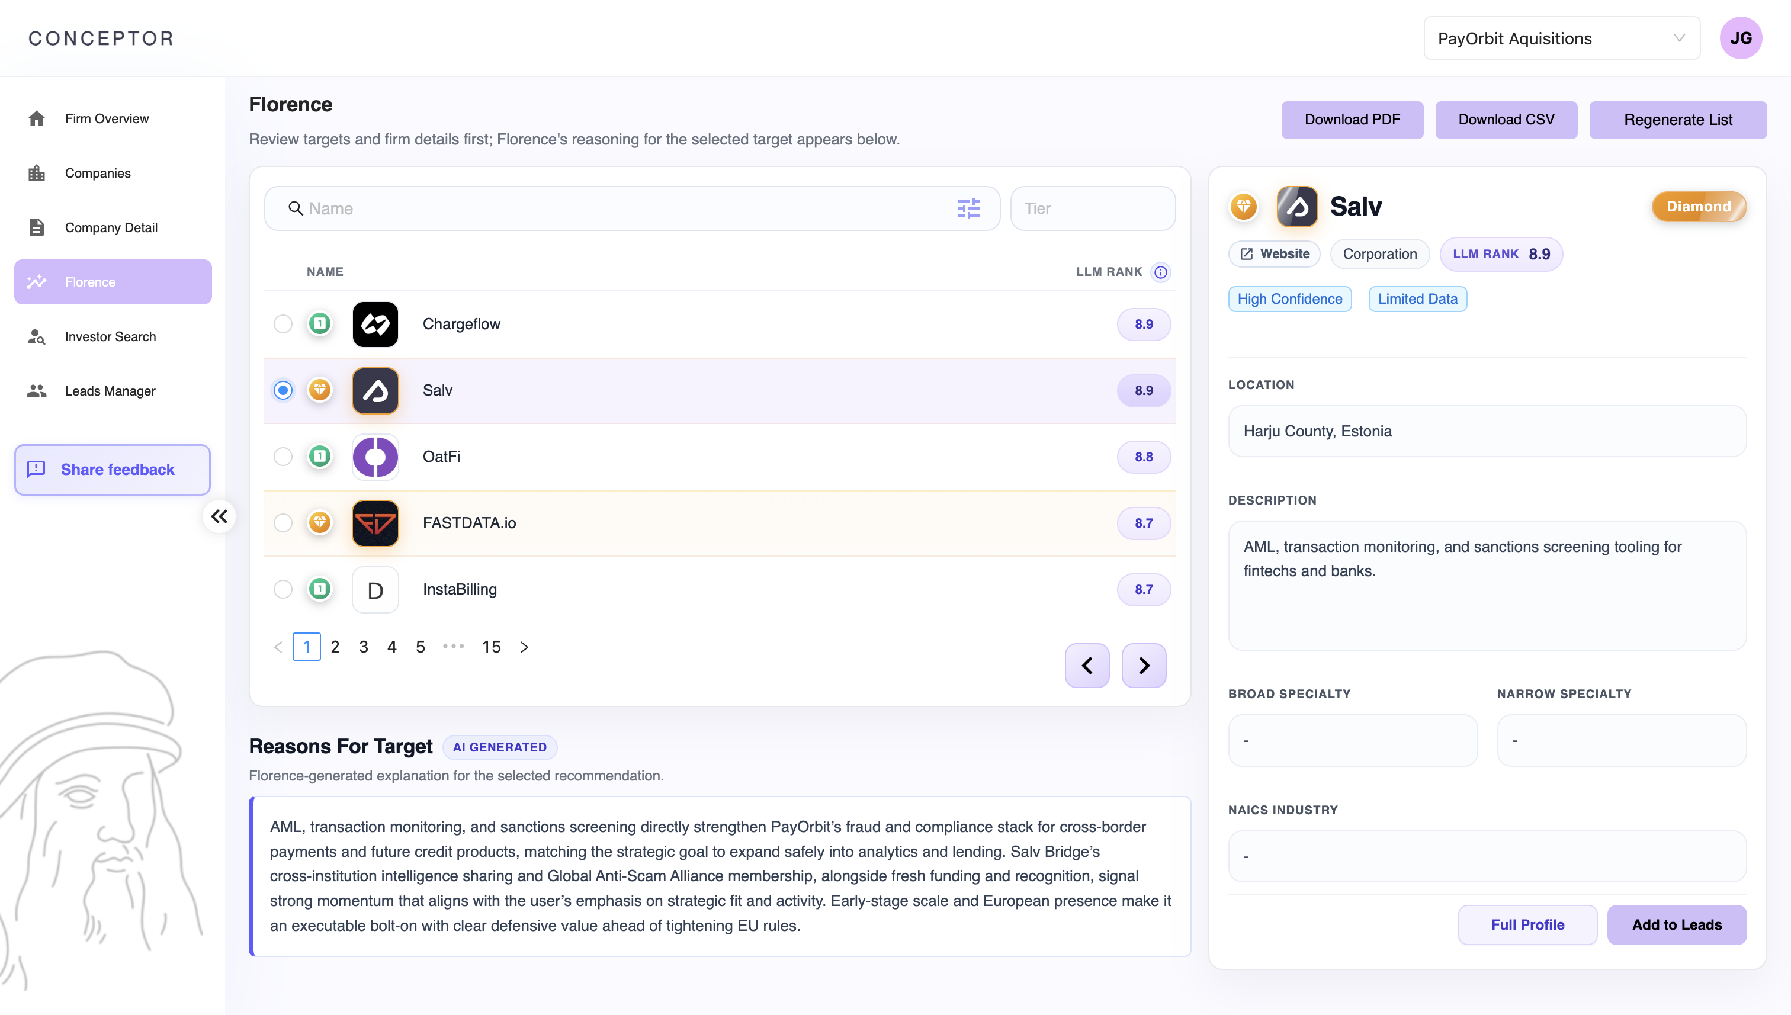The image size is (1791, 1015).
Task: Click the diamond tier badge beside Salv row
Action: click(x=320, y=390)
